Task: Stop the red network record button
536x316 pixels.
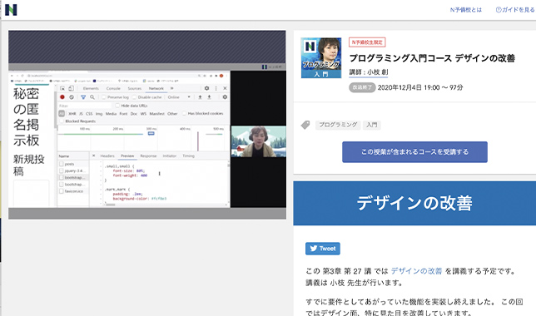Action: point(62,97)
